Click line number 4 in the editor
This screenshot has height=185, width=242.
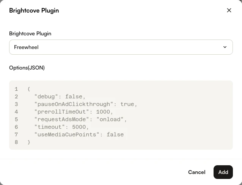16,112
